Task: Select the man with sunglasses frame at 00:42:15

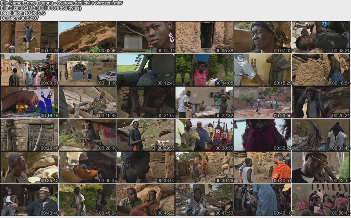Action: [x=321, y=167]
